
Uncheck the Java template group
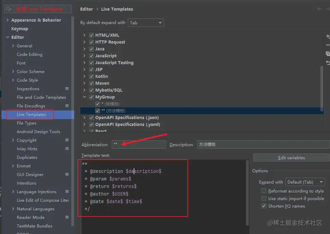tap(91, 49)
